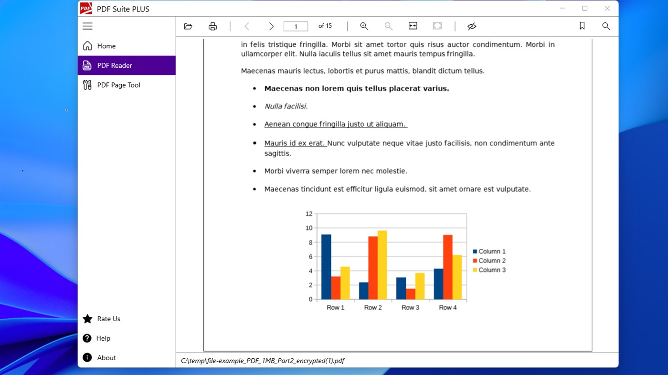Click the page number input field
Screen dimensions: 668x375
296,26
